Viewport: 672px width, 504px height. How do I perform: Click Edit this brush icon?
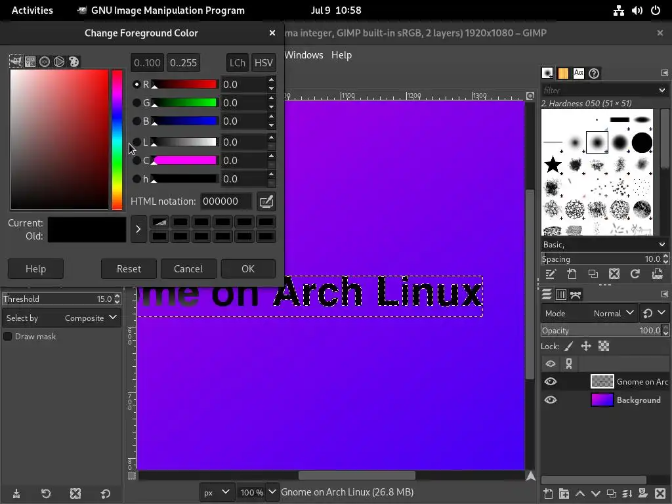(551, 274)
